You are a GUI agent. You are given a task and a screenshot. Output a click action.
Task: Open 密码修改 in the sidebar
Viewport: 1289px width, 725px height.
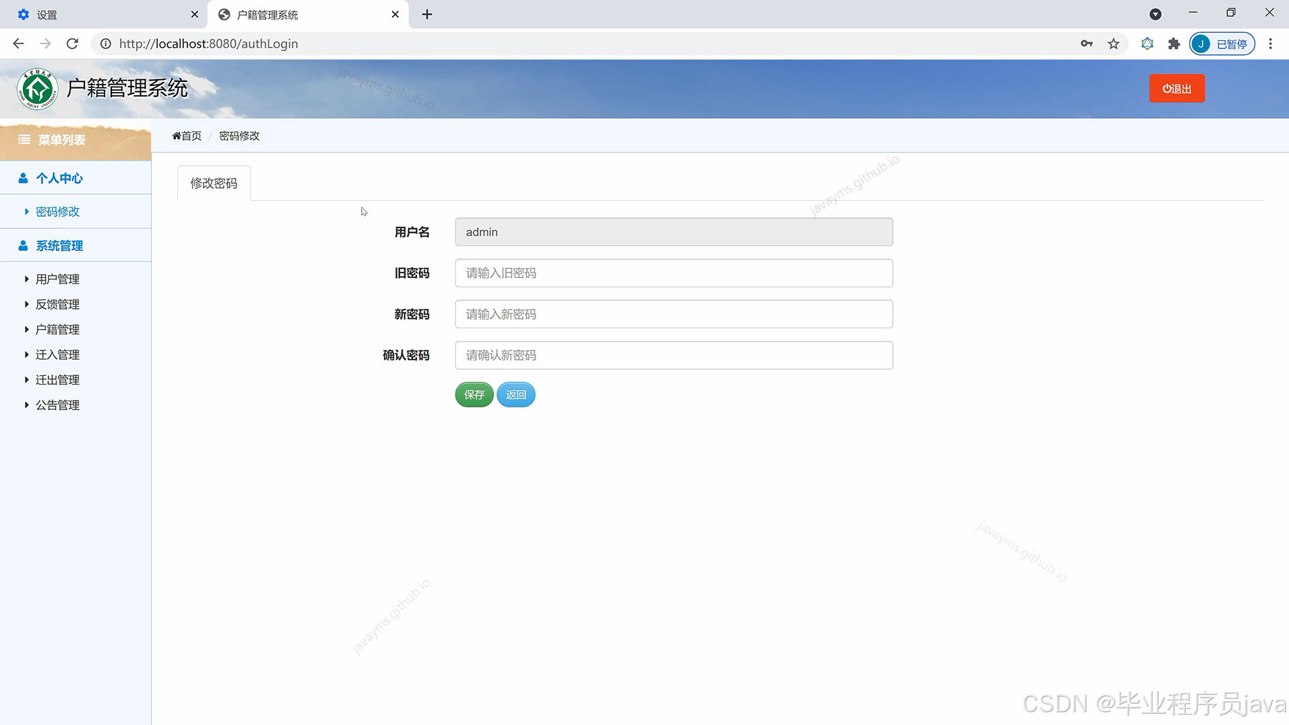(x=57, y=211)
